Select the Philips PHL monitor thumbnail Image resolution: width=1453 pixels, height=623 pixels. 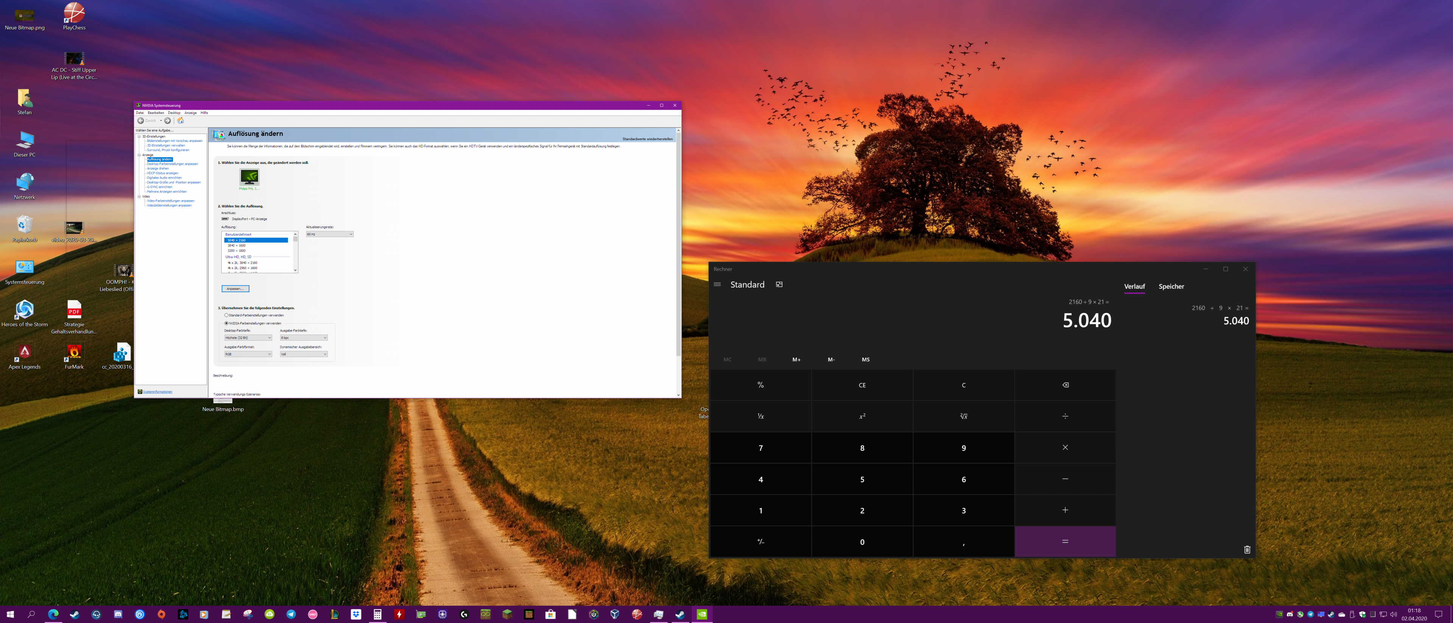coord(249,177)
